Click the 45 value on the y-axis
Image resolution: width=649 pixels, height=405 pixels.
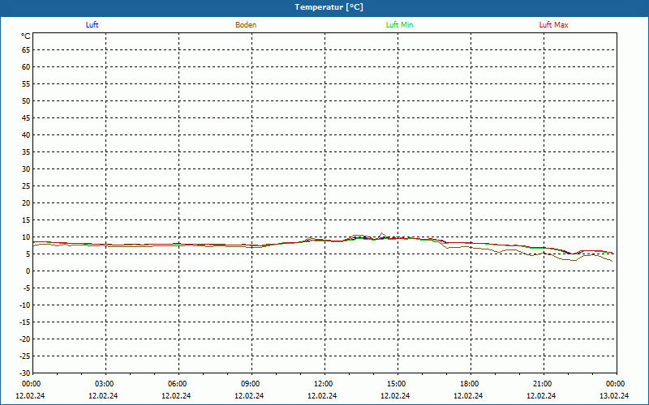click(x=26, y=118)
